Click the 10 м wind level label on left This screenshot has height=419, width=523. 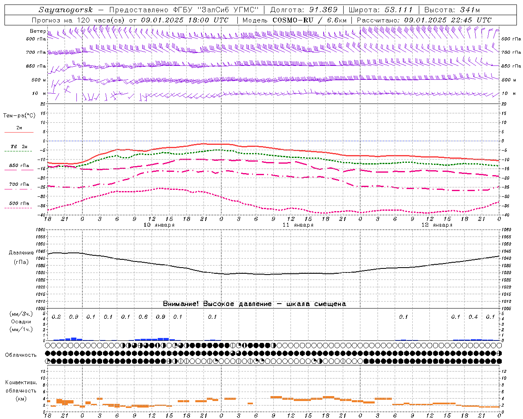(39, 94)
